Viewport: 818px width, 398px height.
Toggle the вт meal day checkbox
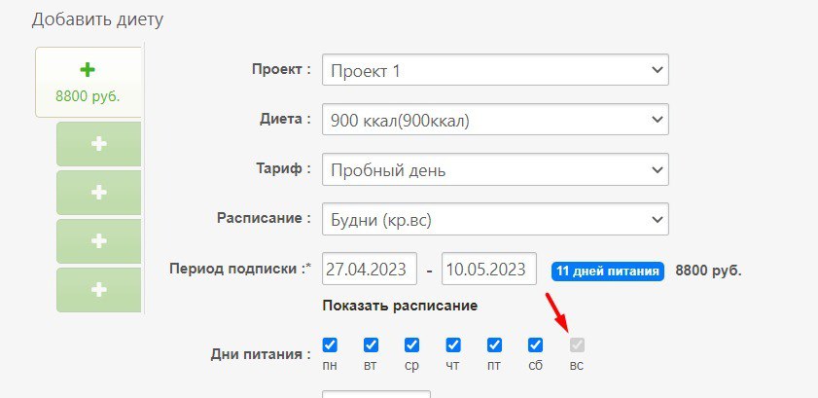click(x=371, y=345)
